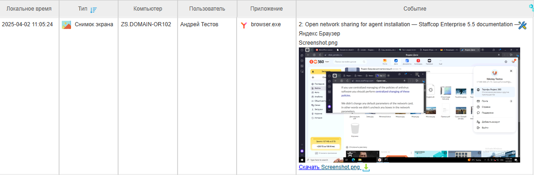Click the Yandex browser icon beside browser.exe
The image size is (534, 175).
(x=243, y=25)
